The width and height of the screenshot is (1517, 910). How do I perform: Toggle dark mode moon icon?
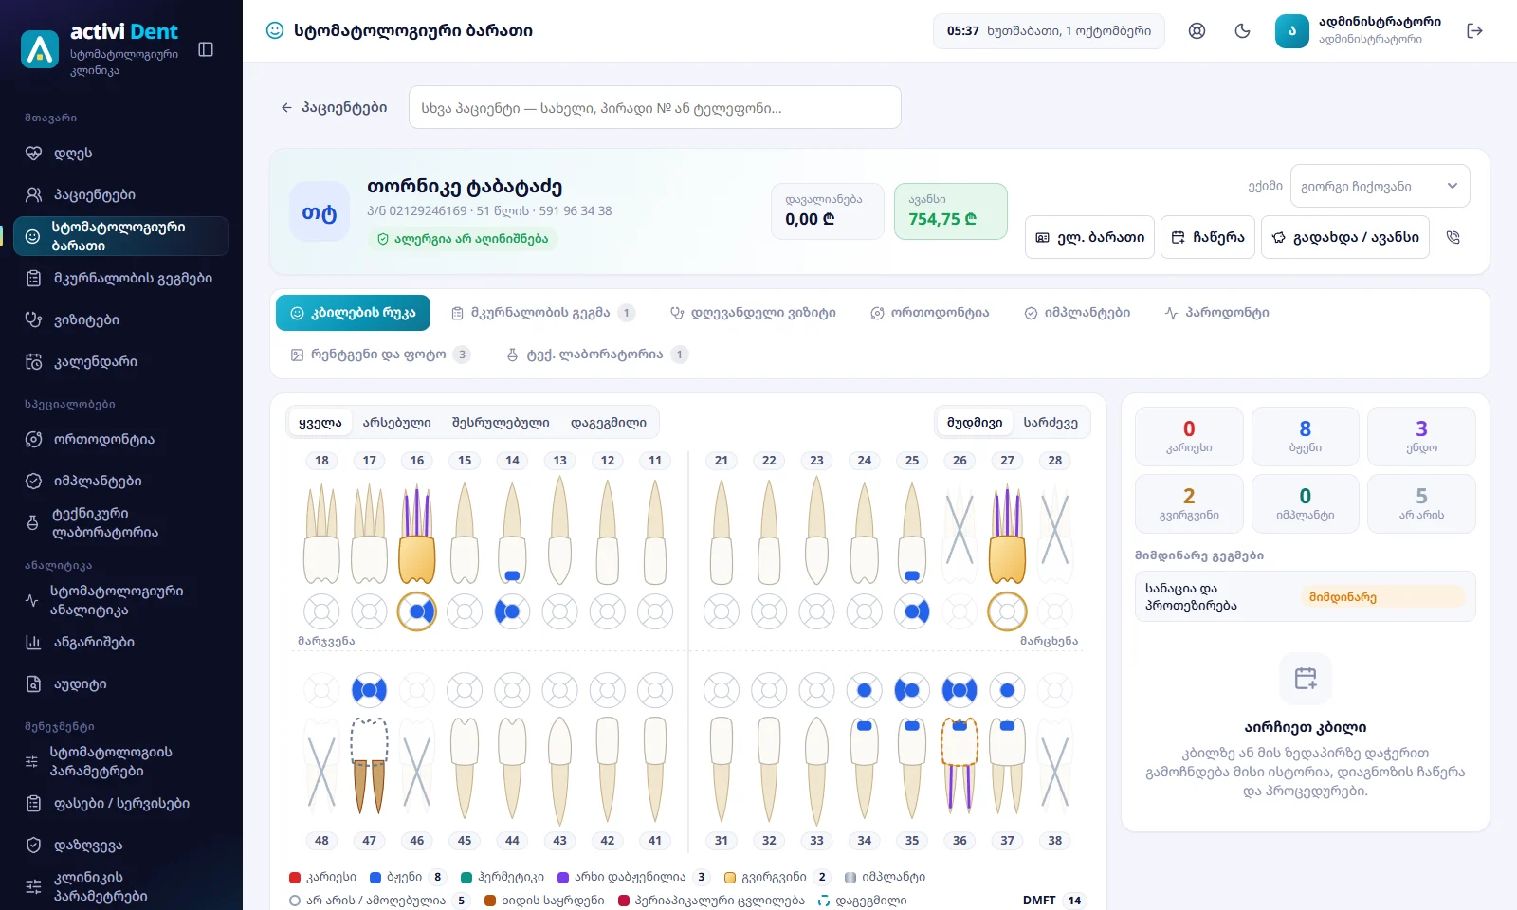1242,31
